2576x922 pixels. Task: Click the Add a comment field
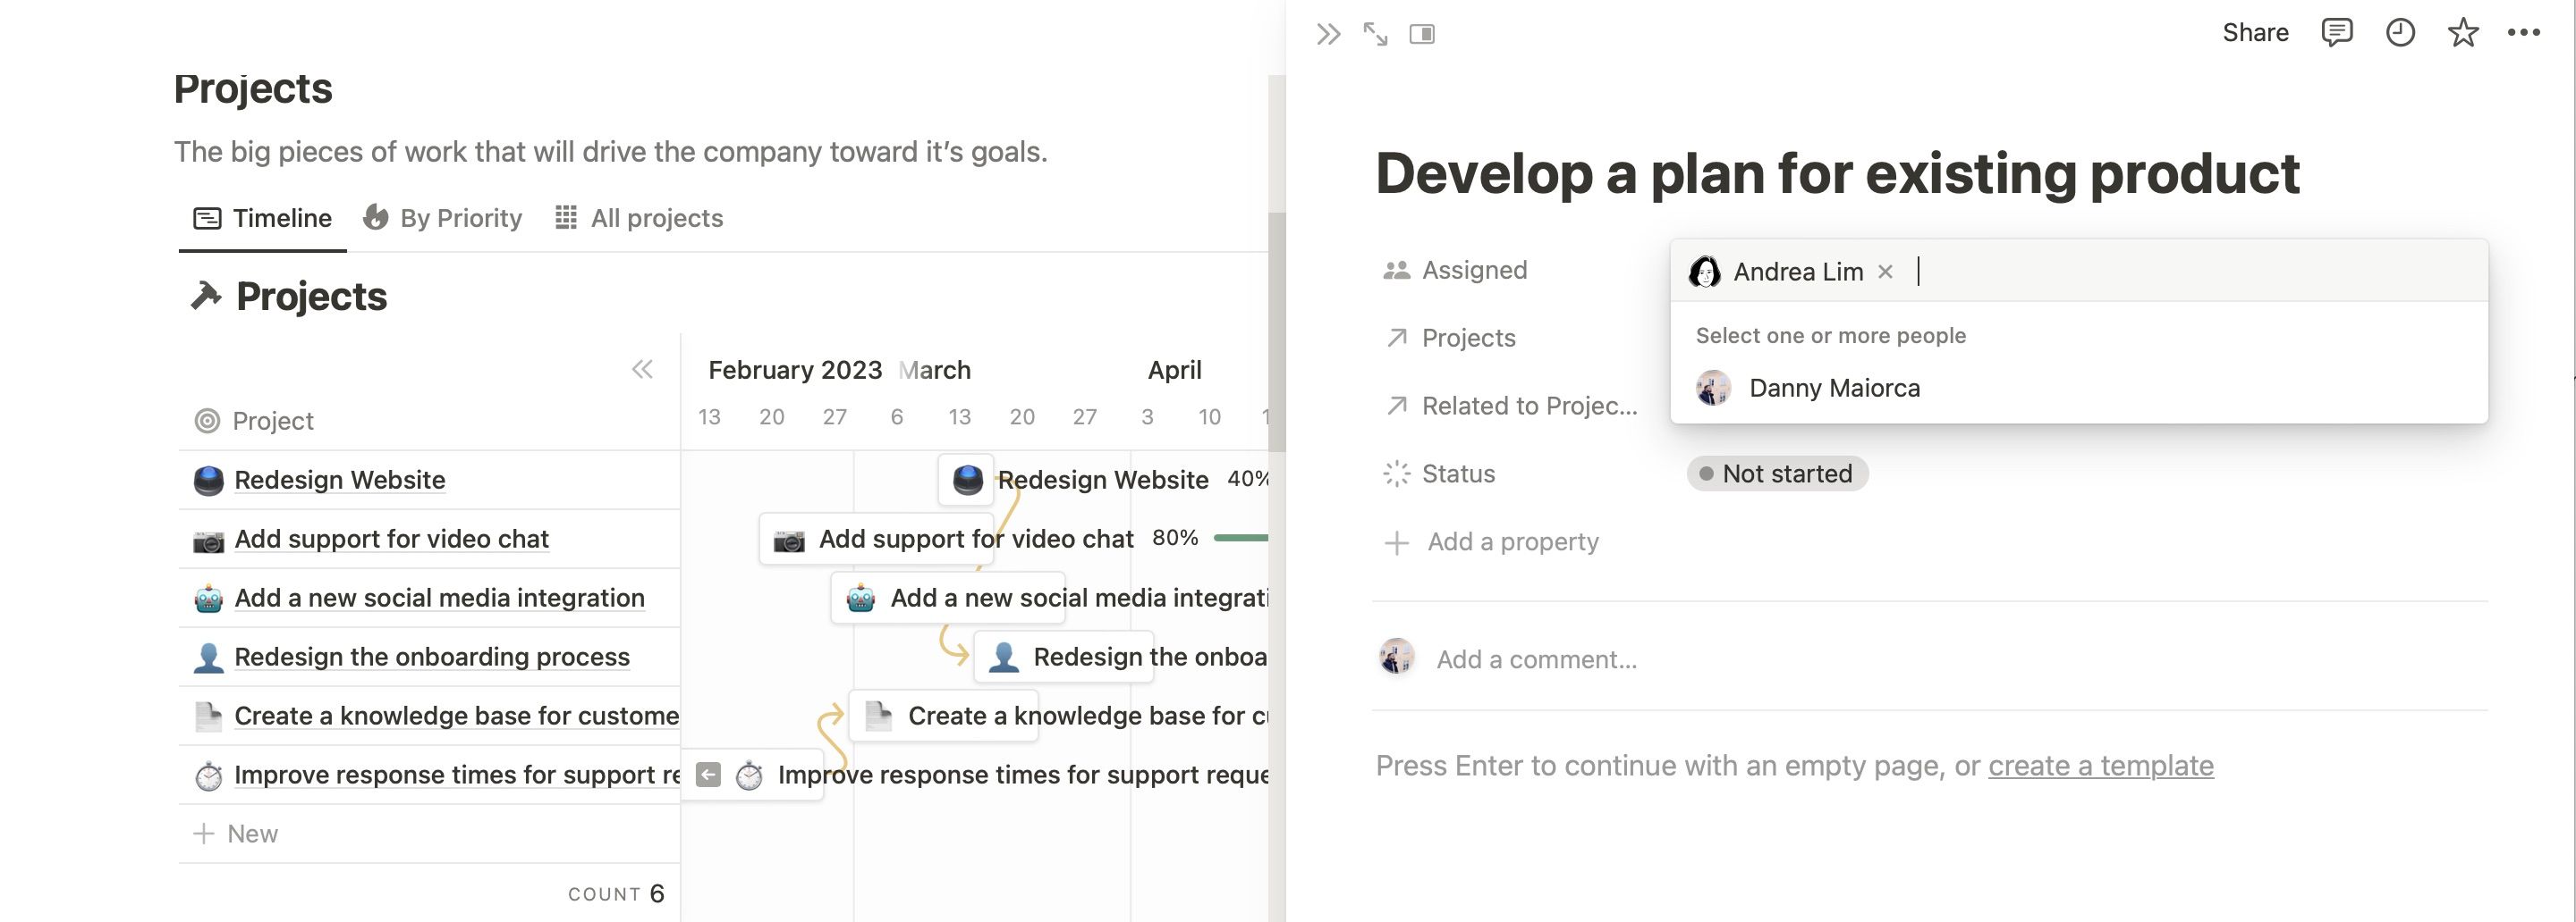(x=1536, y=660)
